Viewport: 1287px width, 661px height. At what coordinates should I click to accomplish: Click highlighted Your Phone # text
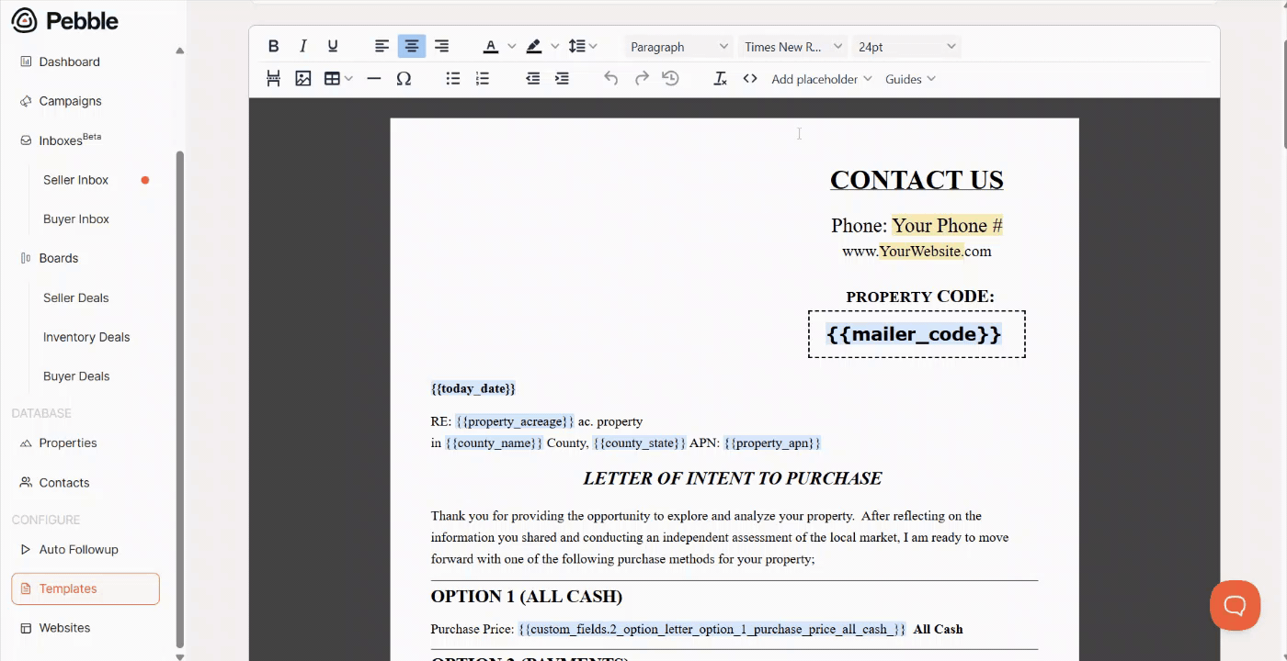(947, 226)
